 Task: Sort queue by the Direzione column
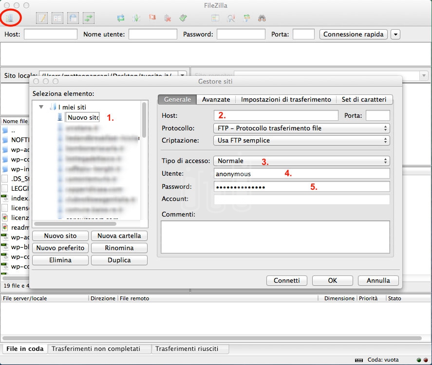click(103, 298)
